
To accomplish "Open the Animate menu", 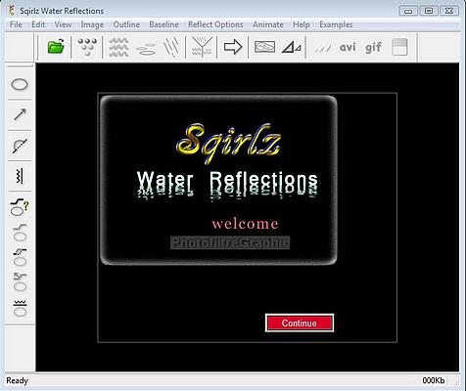I will pos(268,24).
